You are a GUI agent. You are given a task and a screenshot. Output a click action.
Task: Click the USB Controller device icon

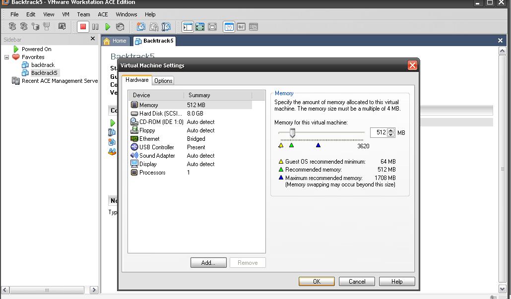134,147
